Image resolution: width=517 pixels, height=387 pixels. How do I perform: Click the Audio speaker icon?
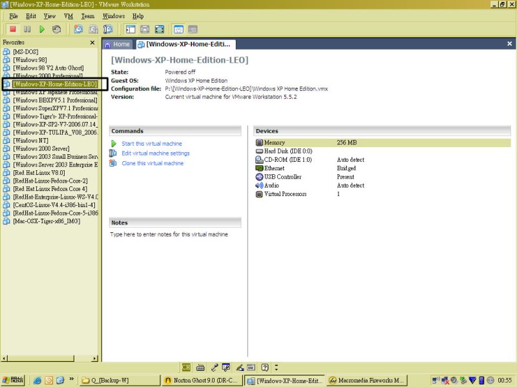[x=259, y=185]
